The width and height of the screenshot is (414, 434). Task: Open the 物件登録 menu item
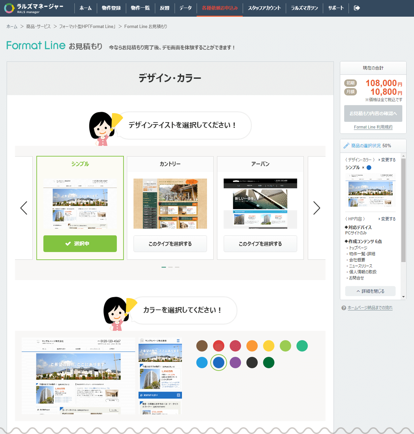coord(111,8)
